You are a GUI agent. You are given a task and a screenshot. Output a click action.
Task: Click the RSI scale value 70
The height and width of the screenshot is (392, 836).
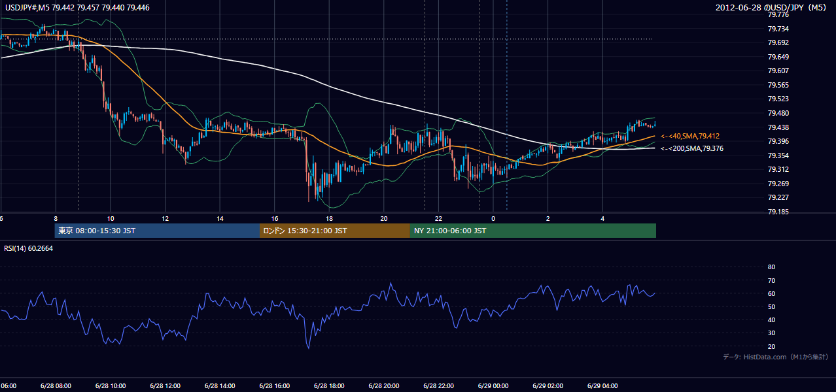point(771,280)
